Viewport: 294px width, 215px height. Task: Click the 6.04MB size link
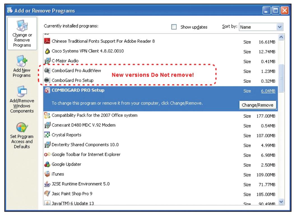pos(268,91)
